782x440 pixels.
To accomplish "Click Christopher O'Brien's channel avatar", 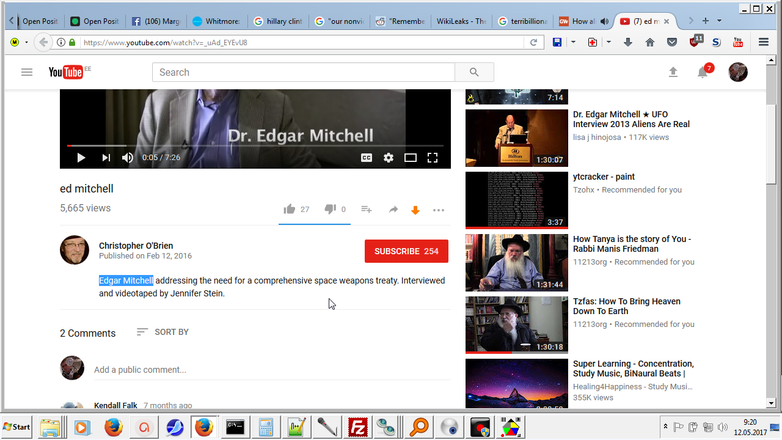I will coord(75,250).
